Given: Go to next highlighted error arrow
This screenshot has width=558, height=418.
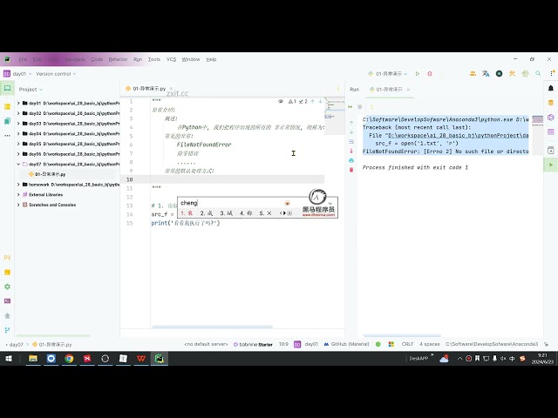Looking at the screenshot, I should pyautogui.click(x=321, y=102).
